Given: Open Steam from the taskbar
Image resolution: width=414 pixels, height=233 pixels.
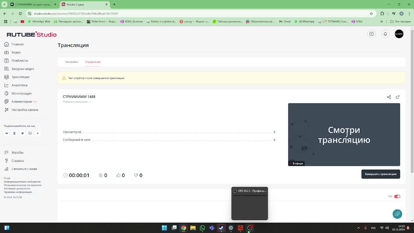Looking at the screenshot, I should (x=221, y=228).
